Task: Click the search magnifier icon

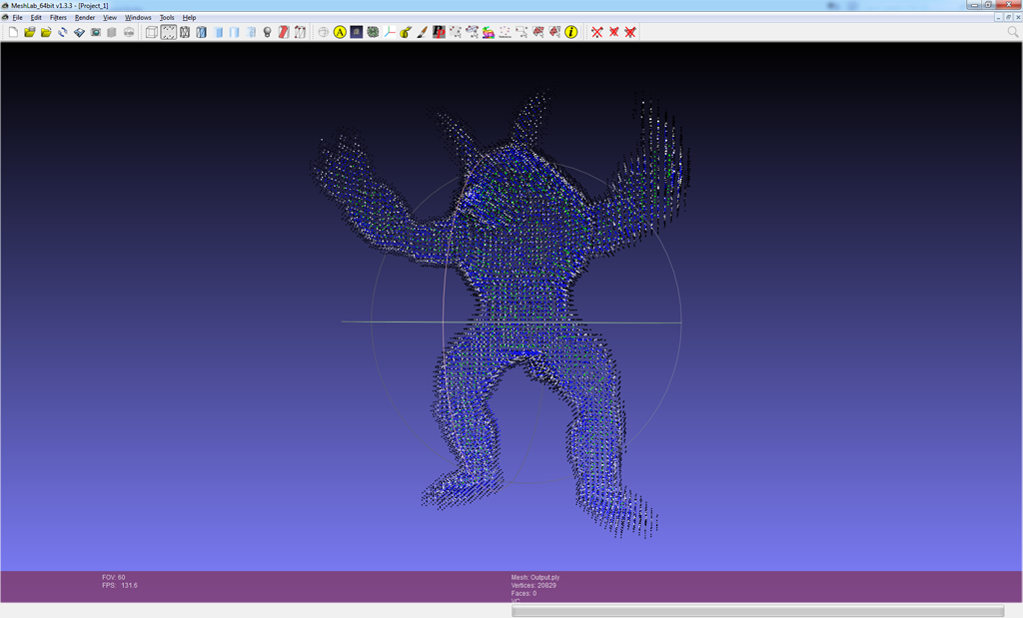Action: [x=1013, y=32]
